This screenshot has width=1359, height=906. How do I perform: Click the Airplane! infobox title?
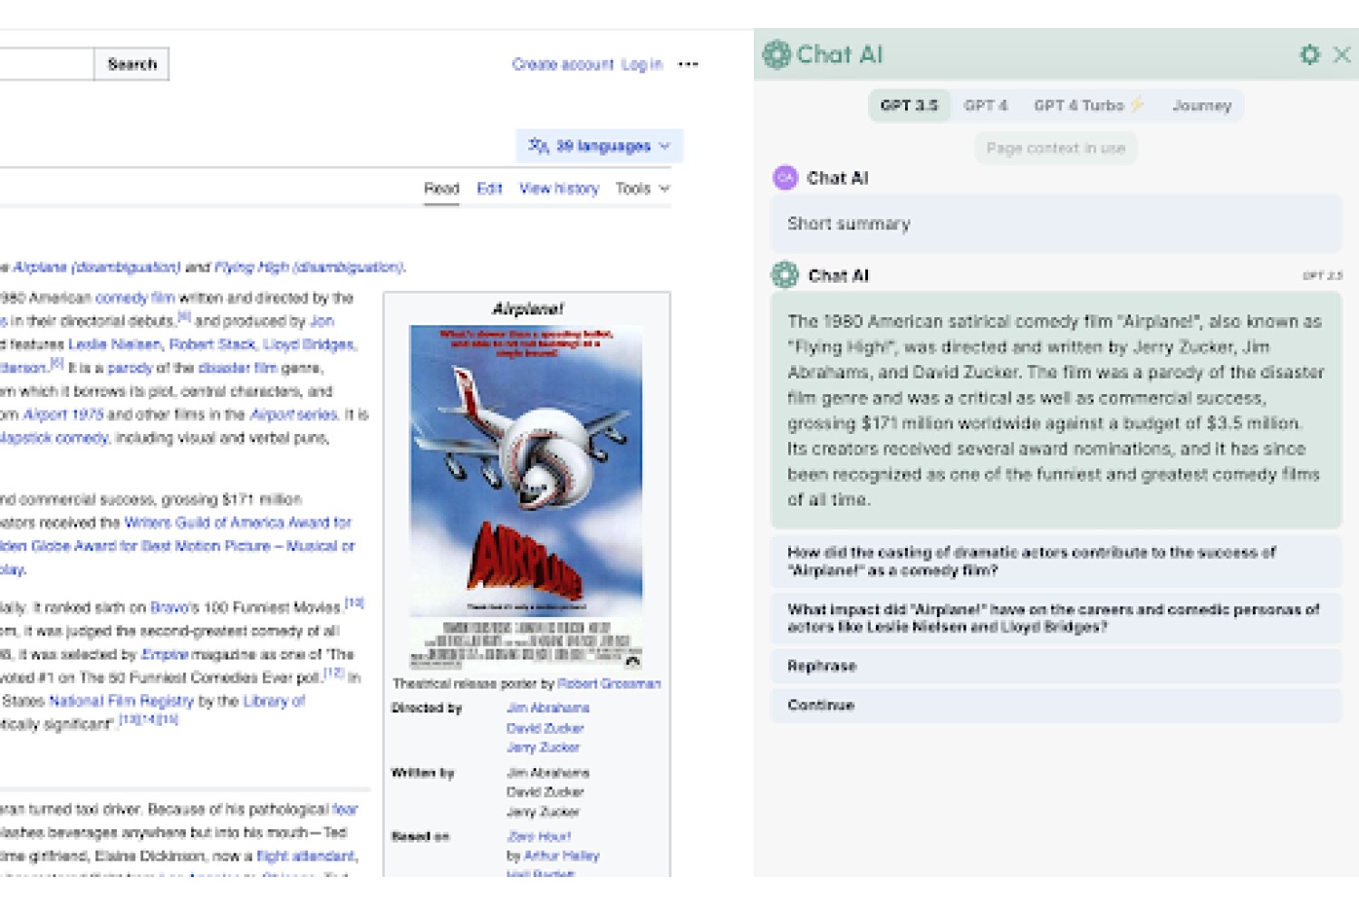point(527,309)
